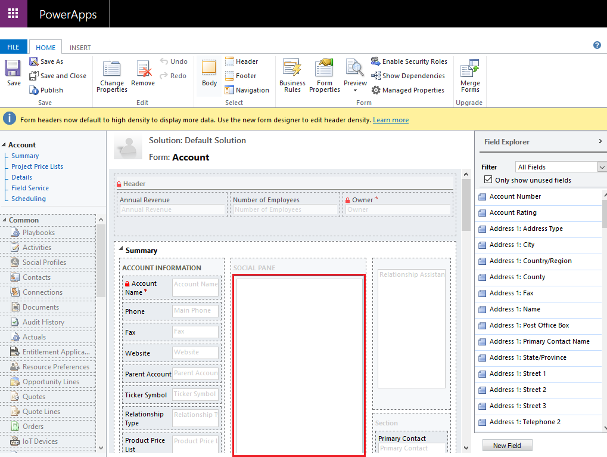This screenshot has height=457, width=607.
Task: Click the Main Phone input field
Action: 195,310
